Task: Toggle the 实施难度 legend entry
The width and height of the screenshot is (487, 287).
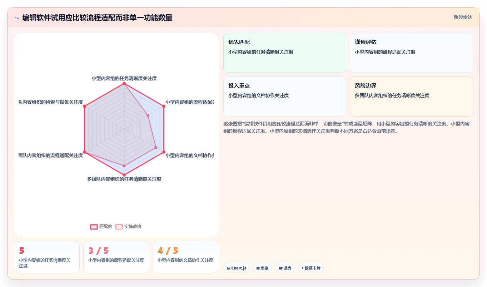Action: pyautogui.click(x=128, y=227)
